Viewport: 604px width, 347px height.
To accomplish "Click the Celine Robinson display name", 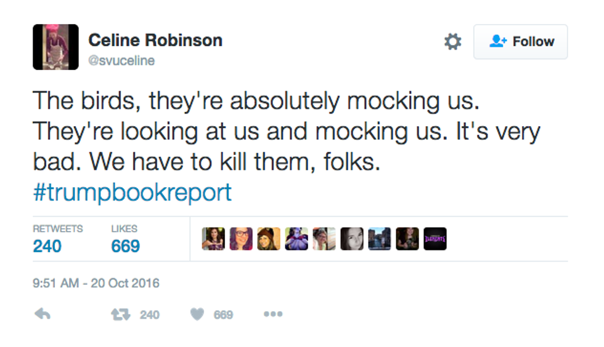I will click(155, 41).
